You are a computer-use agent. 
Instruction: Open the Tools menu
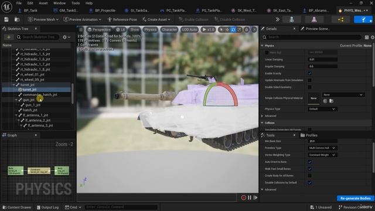pyautogui.click(x=76, y=3)
